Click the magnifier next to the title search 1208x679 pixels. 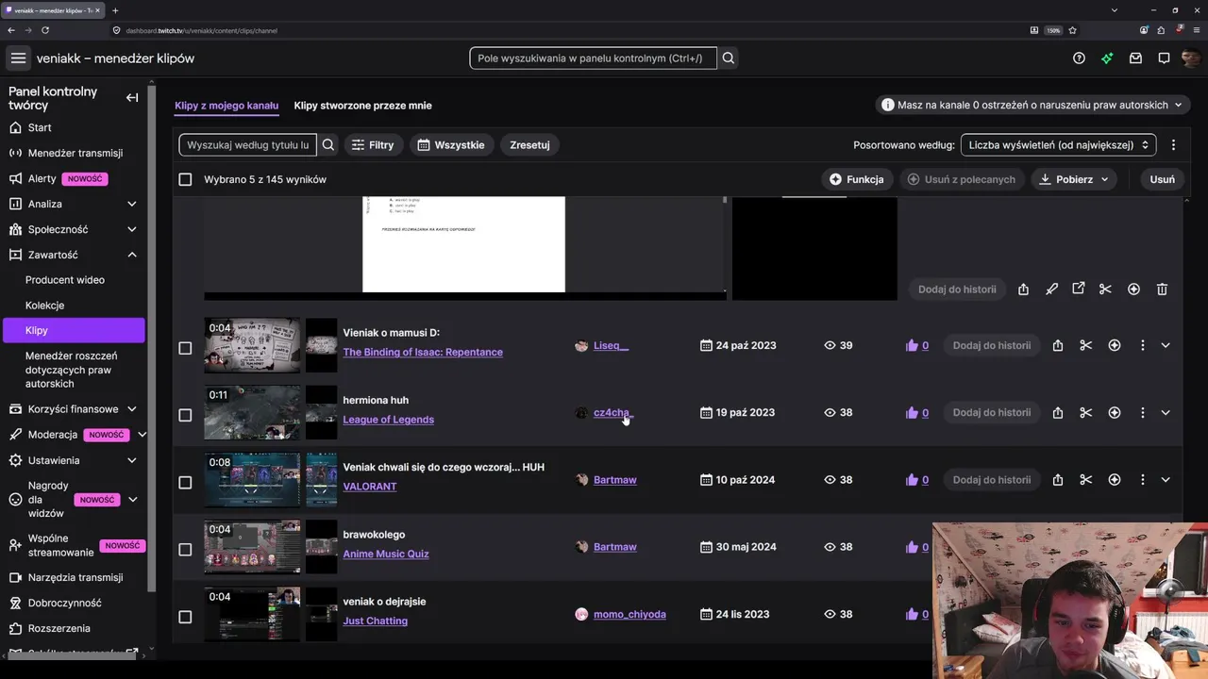328,145
